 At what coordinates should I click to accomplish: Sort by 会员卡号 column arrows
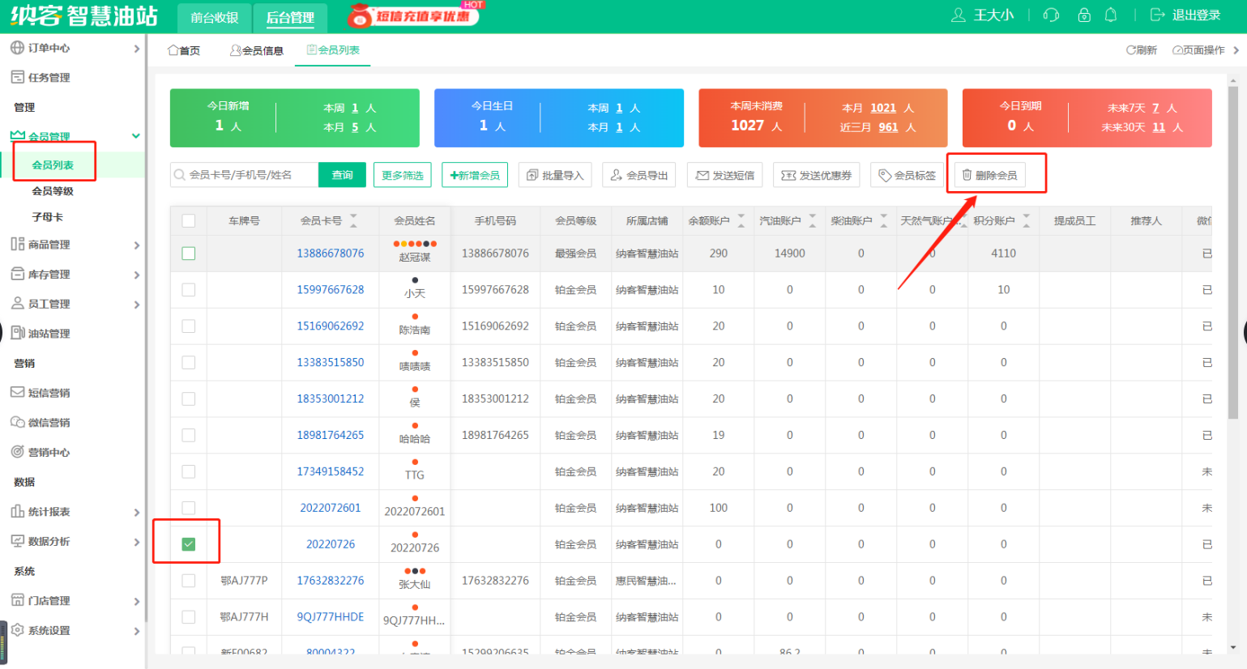(x=353, y=220)
